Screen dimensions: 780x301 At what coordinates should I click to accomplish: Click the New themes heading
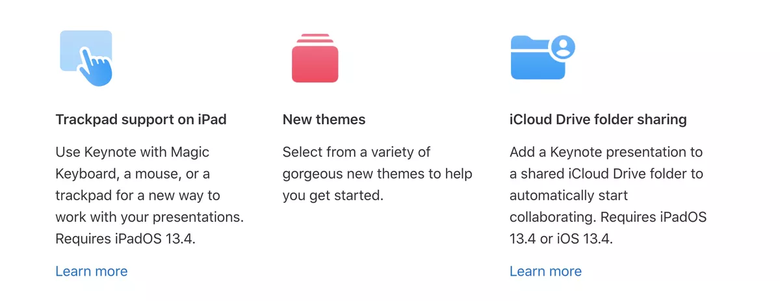coord(324,120)
